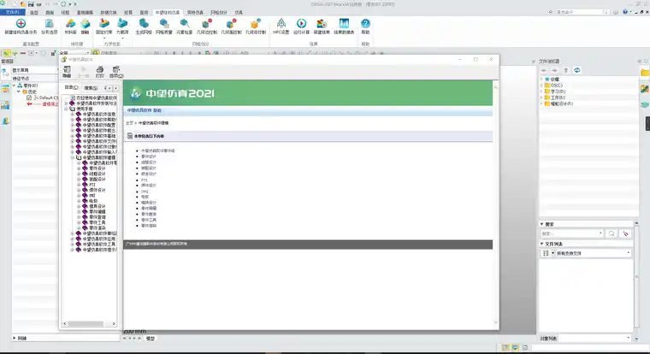Open the 零件工具 link in help content list
Viewport: 650px width, 354px height.
pos(149,220)
